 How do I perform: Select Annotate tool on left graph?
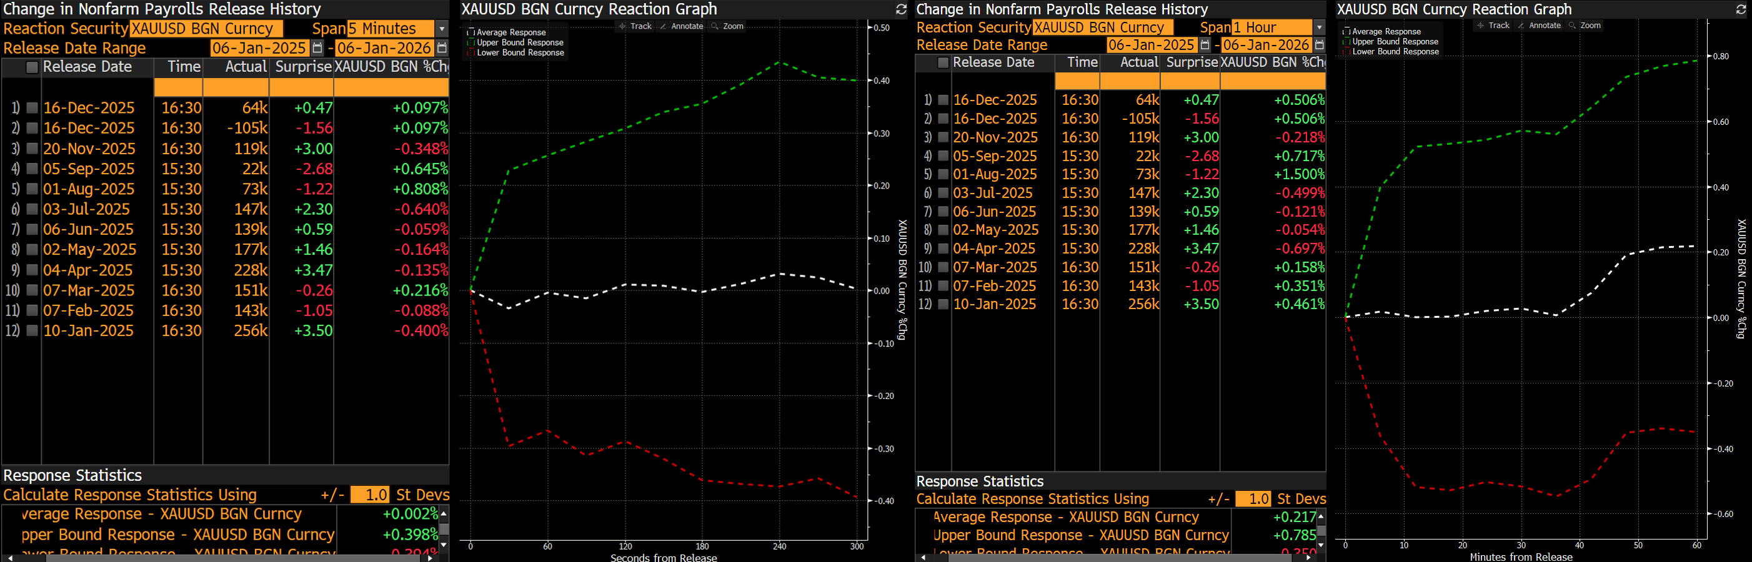click(682, 26)
